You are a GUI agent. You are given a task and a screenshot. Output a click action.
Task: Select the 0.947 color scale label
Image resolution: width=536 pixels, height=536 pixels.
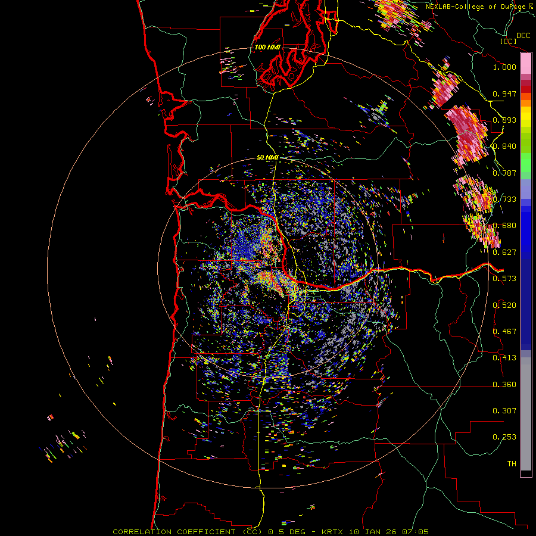pyautogui.click(x=504, y=94)
